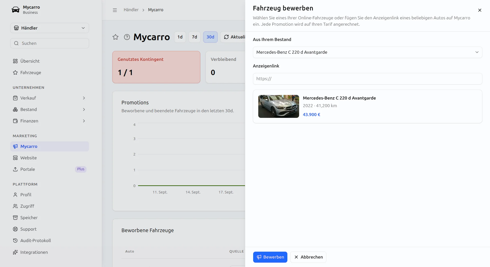Click the Abbrechen button
The image size is (490, 267).
coord(308,257)
